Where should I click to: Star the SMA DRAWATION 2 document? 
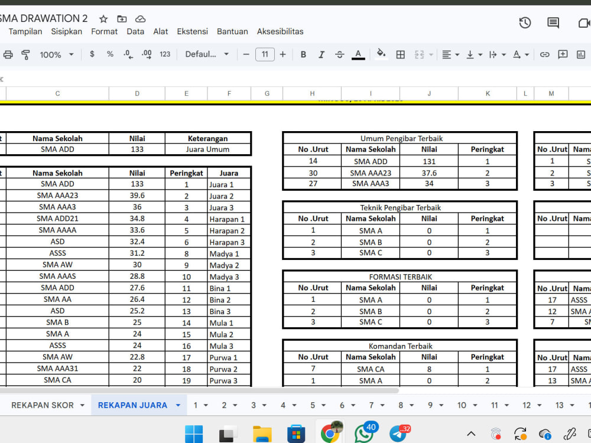(x=103, y=19)
